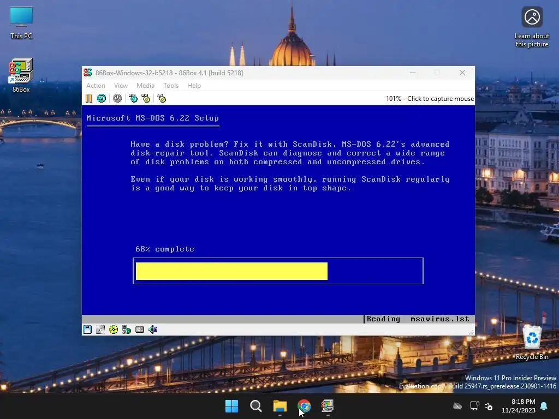Send Ctrl+Alt+Del using the teal keys icon
Image resolution: width=559 pixels, height=419 pixels.
tap(133, 98)
